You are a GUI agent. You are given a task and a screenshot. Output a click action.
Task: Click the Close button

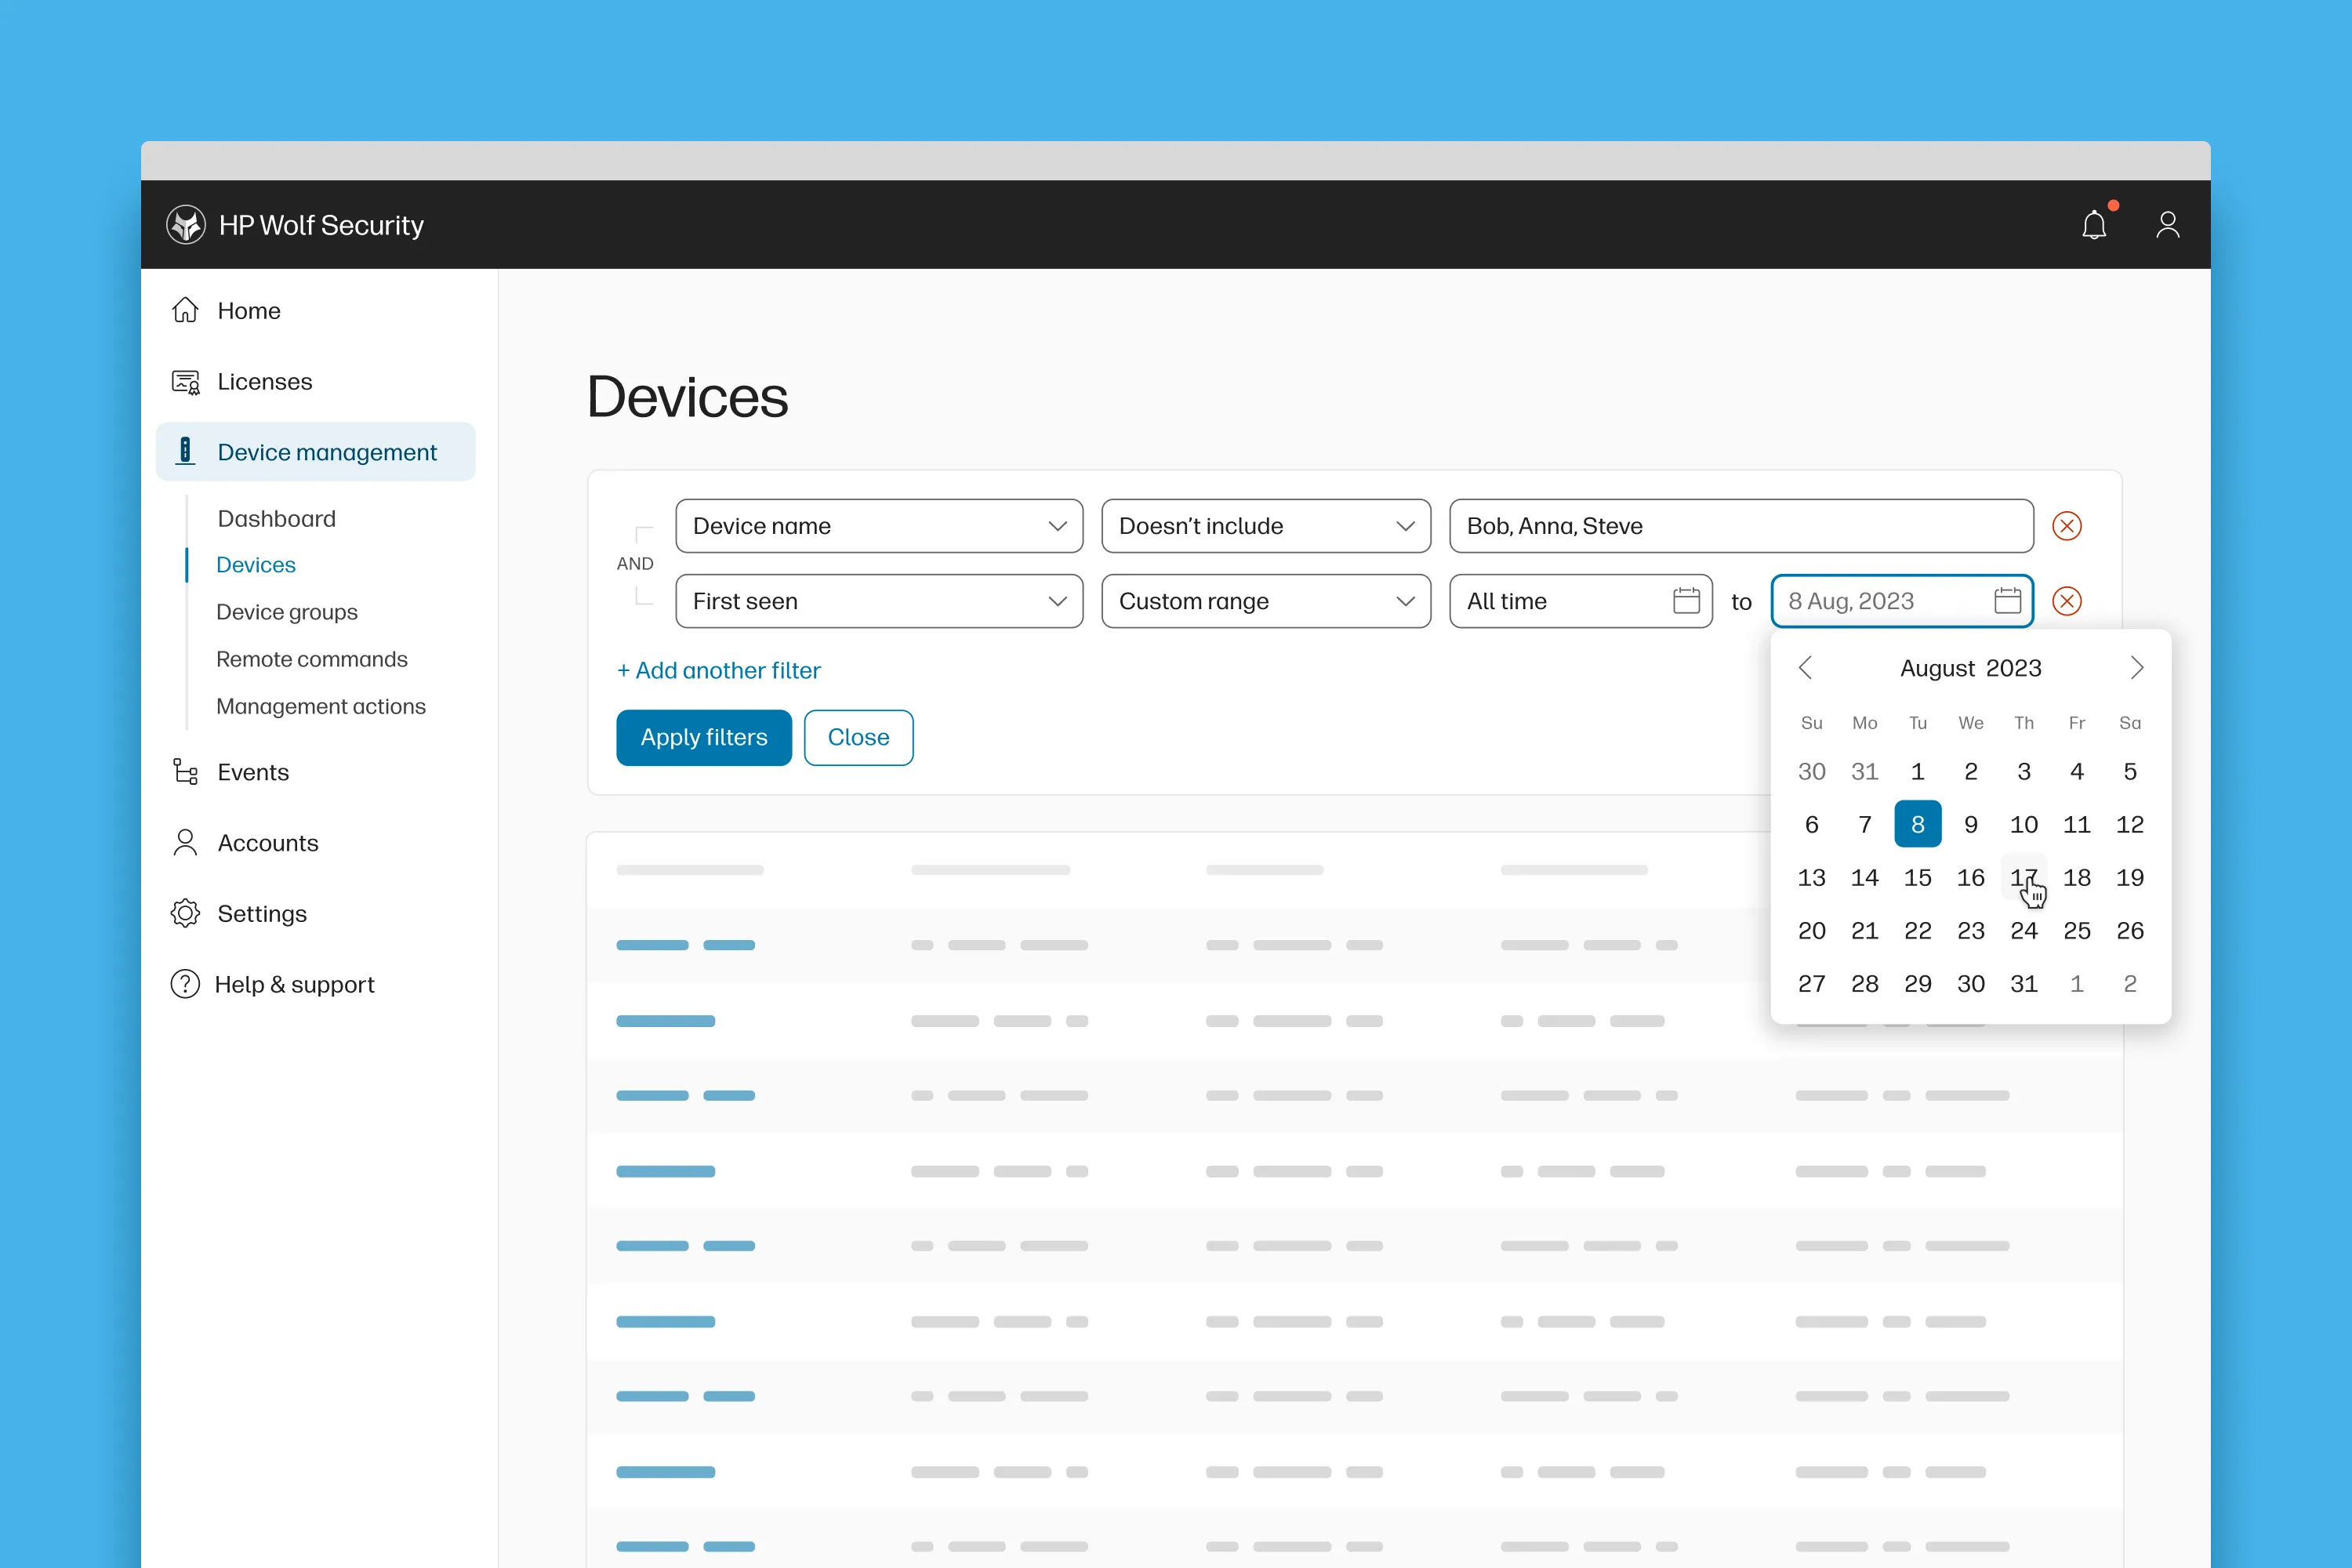click(x=858, y=737)
